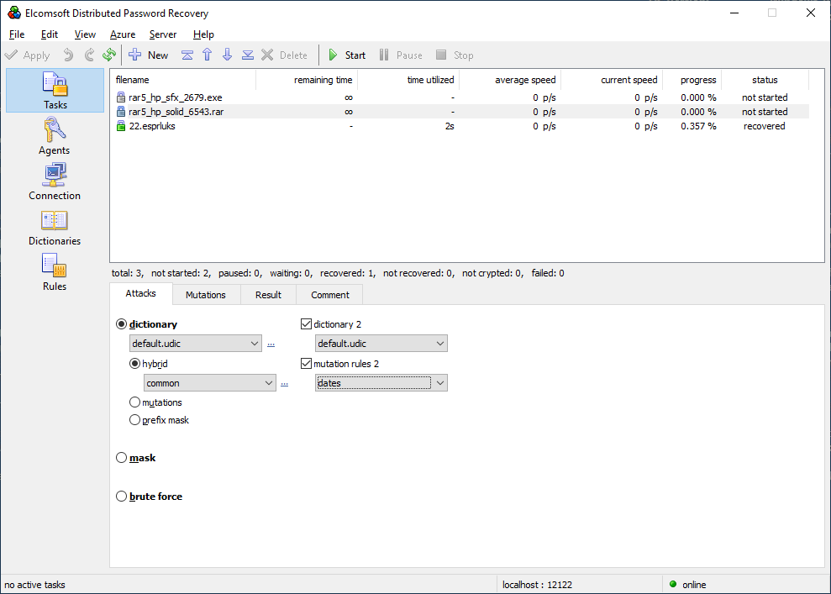
Task: Click the recovered status of 22.esprluks
Action: (x=765, y=126)
